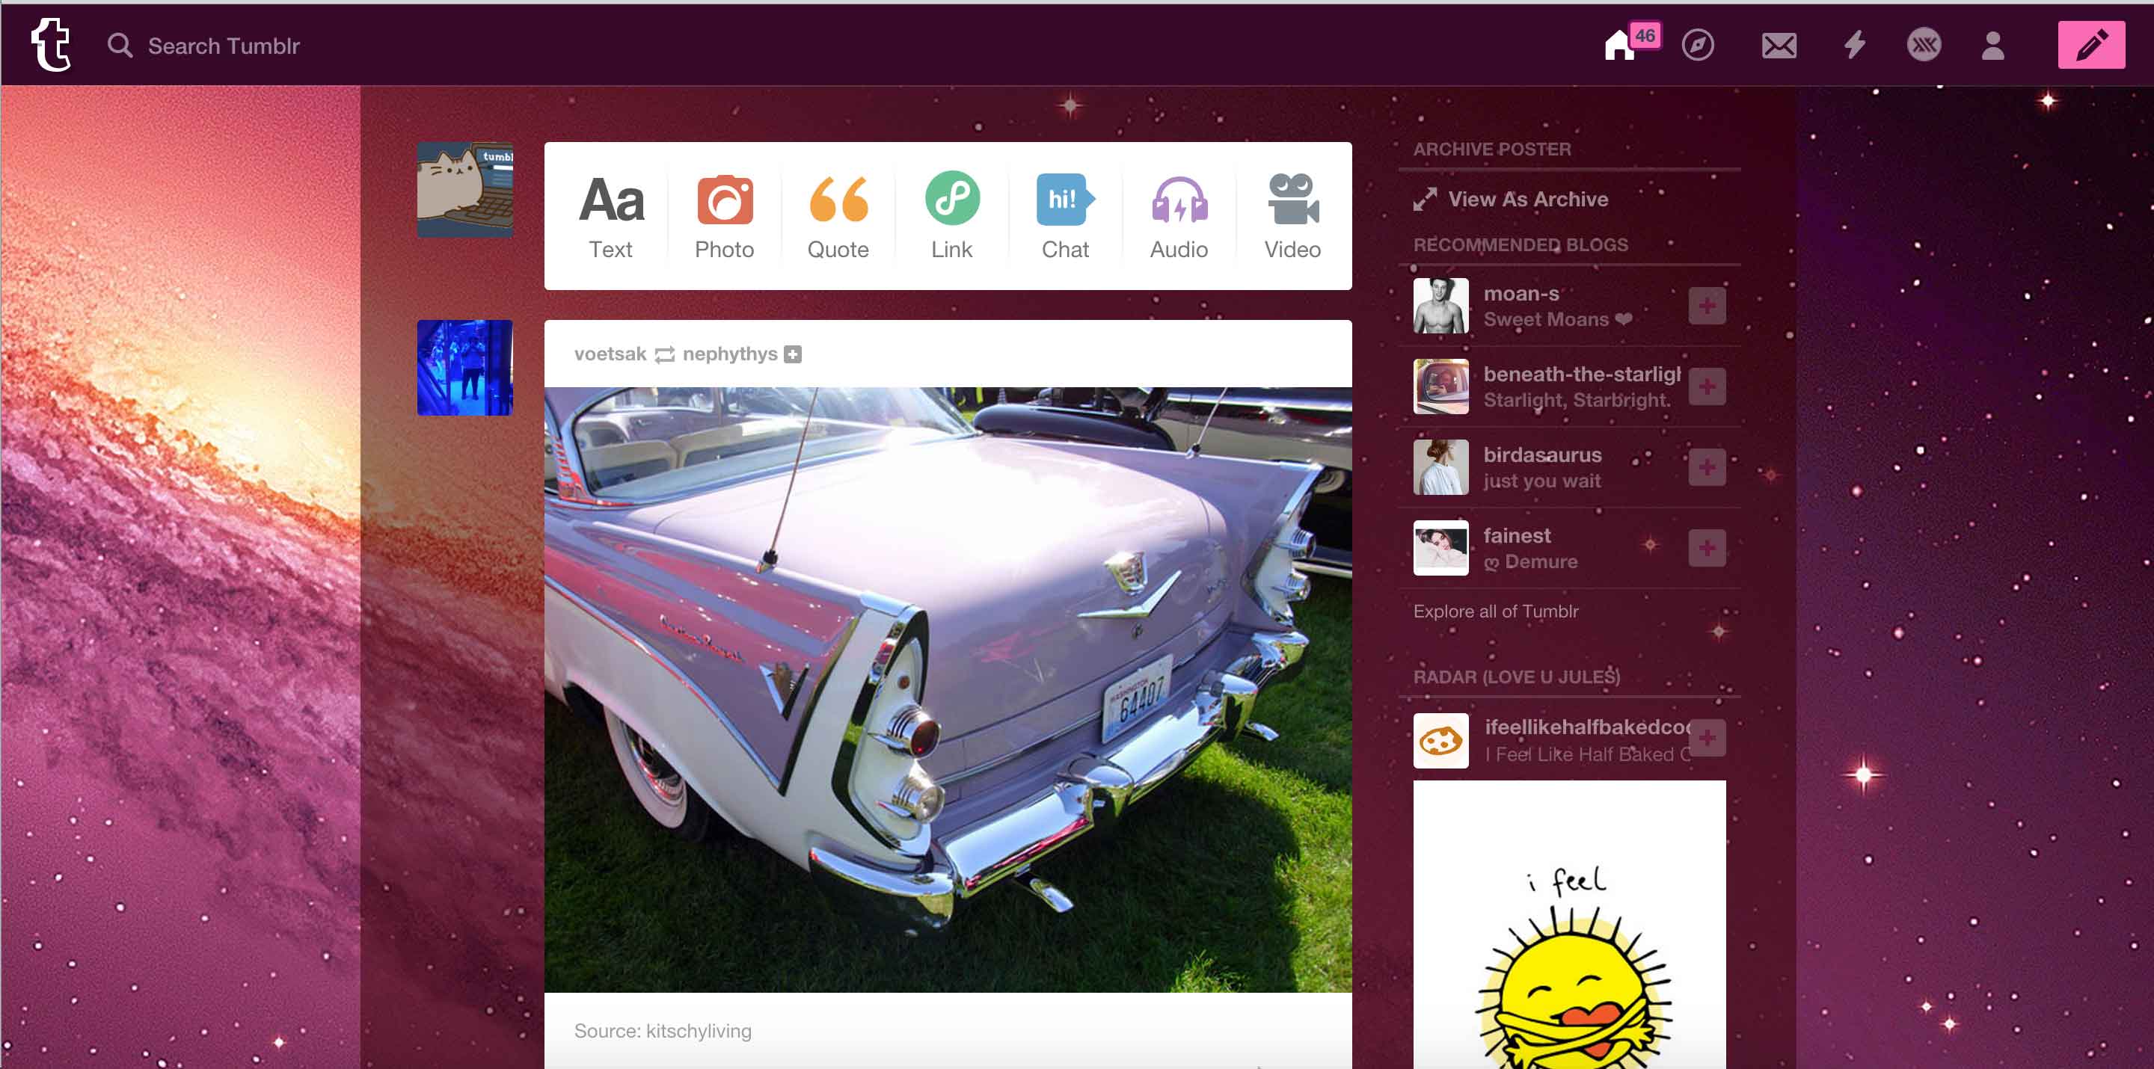This screenshot has width=2154, height=1069.
Task: Select the Video post type
Action: (x=1292, y=217)
